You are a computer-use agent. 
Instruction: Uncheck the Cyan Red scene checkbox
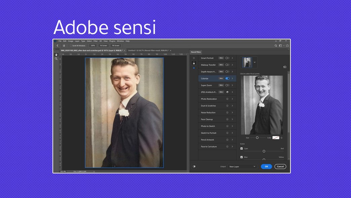pyautogui.click(x=241, y=148)
